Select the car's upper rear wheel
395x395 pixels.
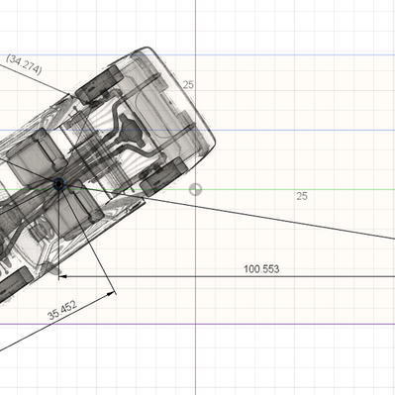(99, 84)
